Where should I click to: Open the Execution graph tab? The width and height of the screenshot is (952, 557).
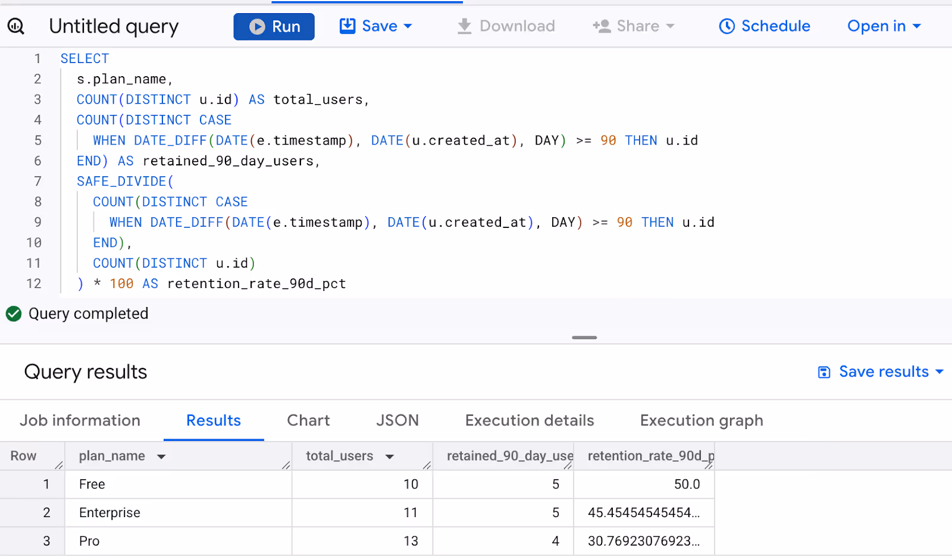pos(702,421)
